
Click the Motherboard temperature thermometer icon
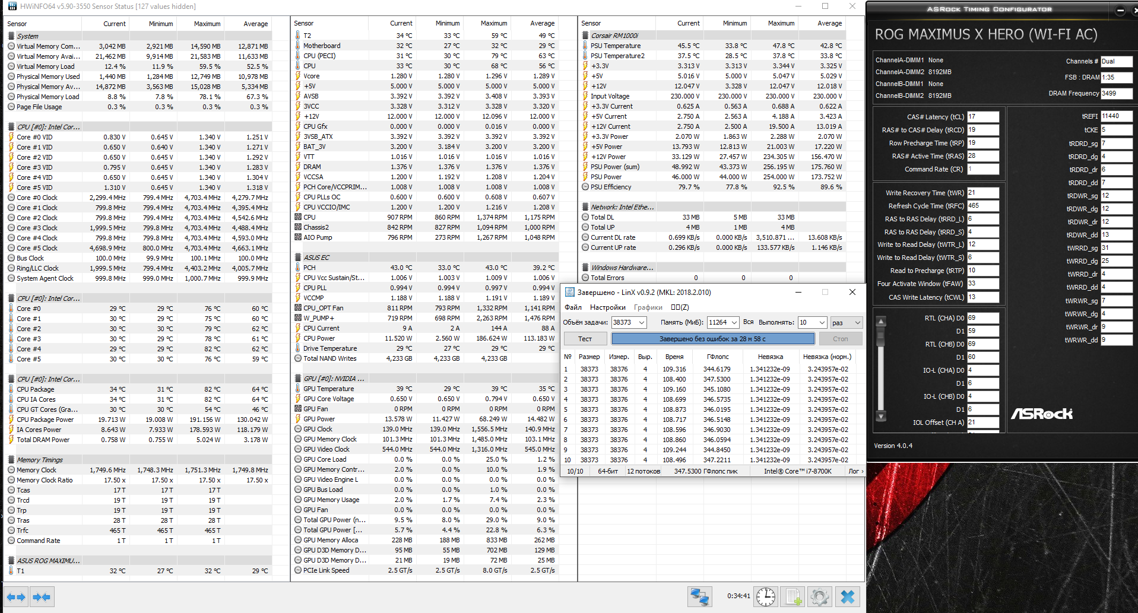298,46
